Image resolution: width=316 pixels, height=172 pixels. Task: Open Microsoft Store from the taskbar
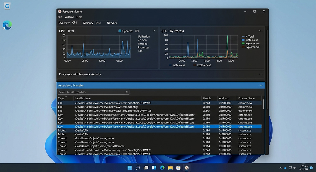coord(178,168)
